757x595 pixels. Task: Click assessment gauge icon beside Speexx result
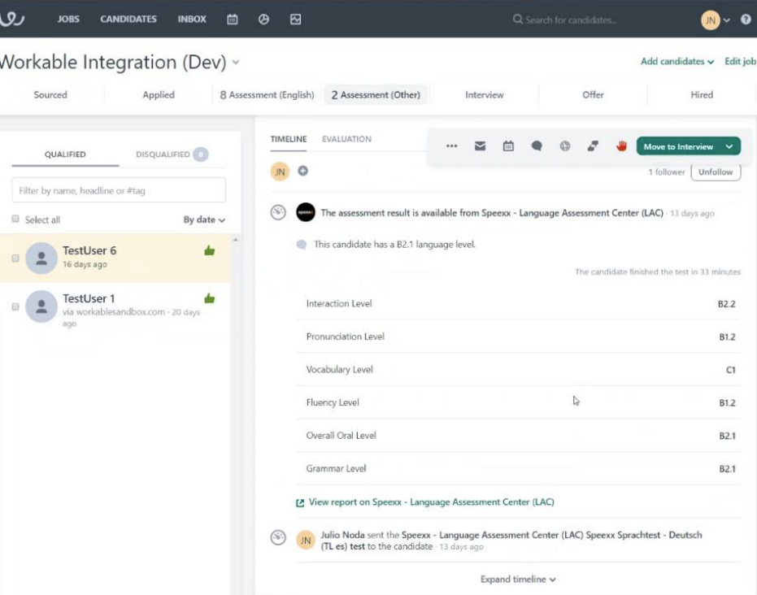[278, 212]
